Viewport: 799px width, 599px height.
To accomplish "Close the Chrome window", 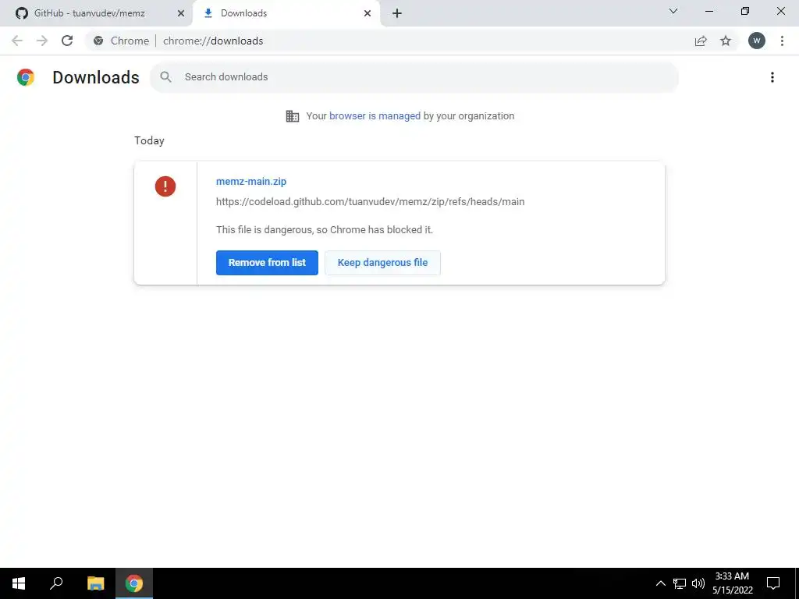I will coord(780,11).
